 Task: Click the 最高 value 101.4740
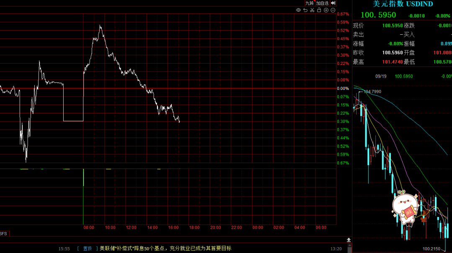click(x=392, y=62)
